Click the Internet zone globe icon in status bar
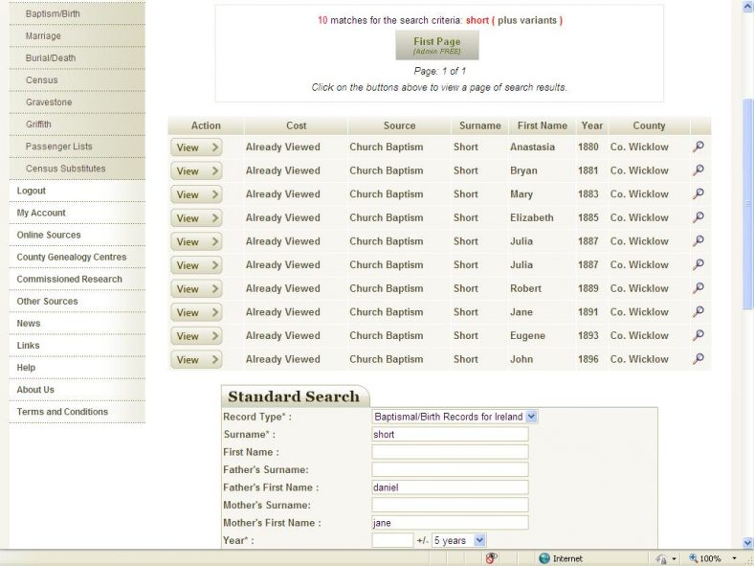The image size is (754, 566). pos(544,558)
